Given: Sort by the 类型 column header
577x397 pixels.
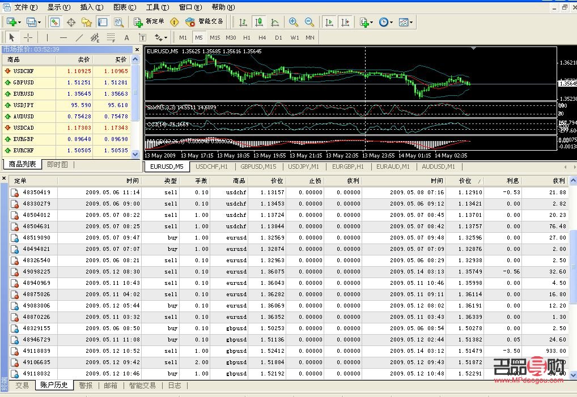Looking at the screenshot, I should click(160, 181).
